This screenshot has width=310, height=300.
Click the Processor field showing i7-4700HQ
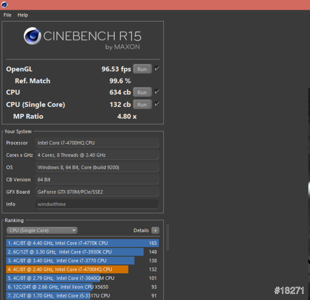point(97,143)
